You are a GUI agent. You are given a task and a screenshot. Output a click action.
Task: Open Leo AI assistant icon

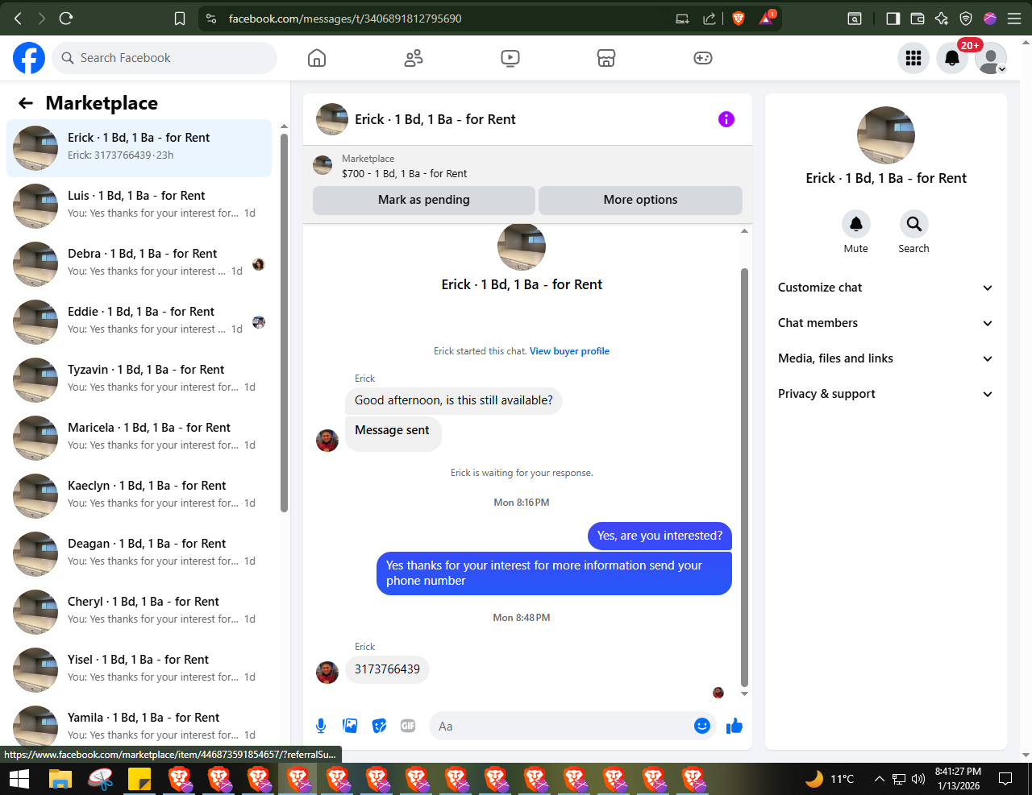coord(941,19)
